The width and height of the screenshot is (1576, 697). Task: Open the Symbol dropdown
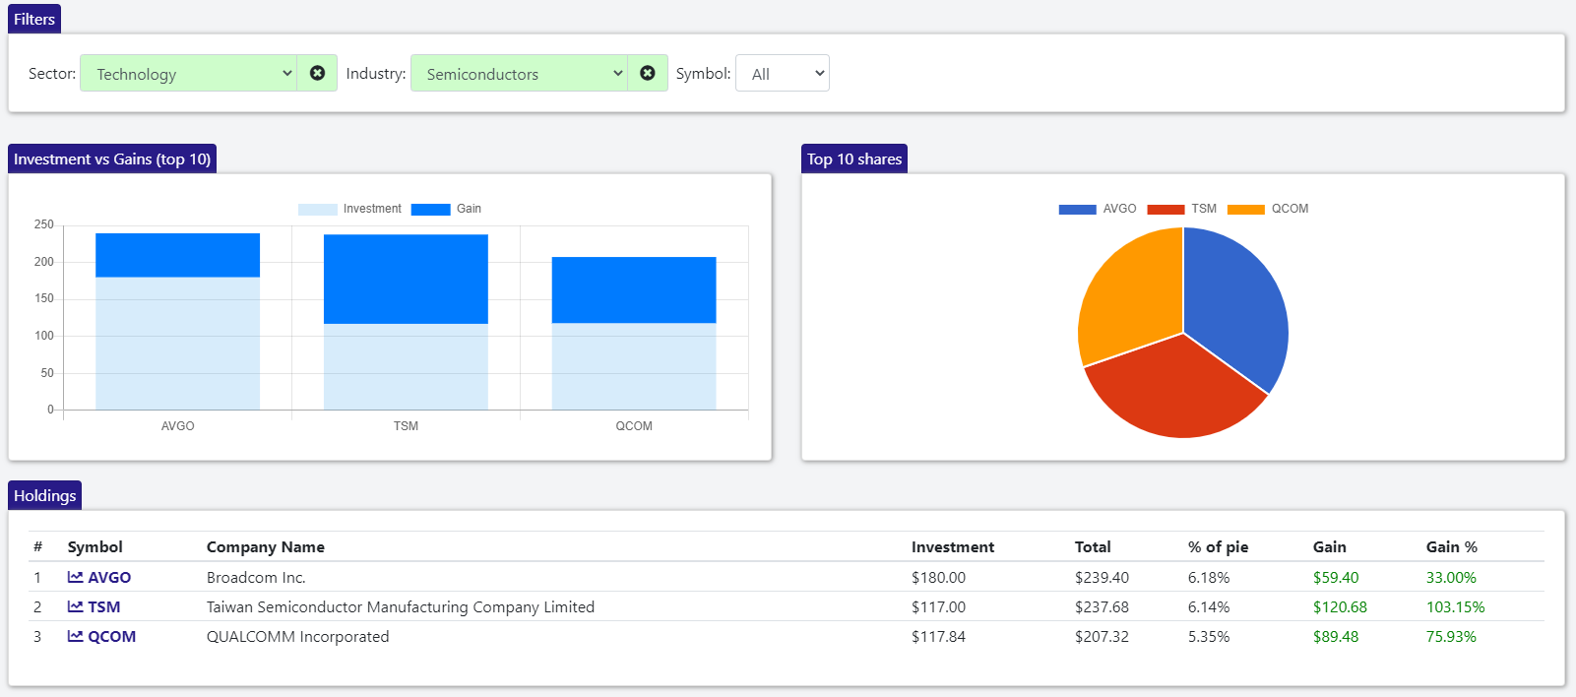783,73
